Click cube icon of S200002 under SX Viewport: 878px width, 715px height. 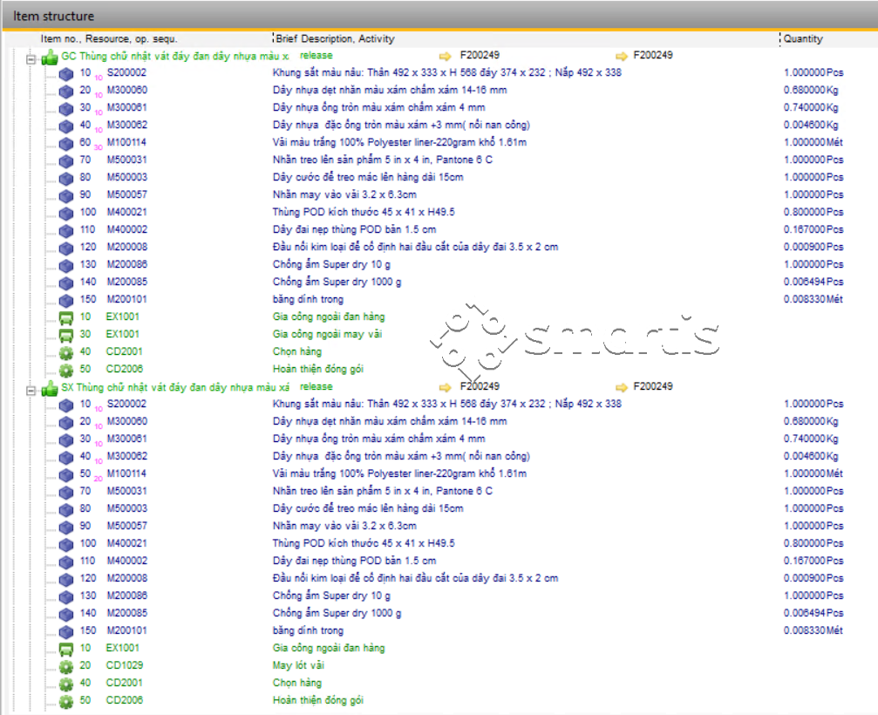pos(66,405)
